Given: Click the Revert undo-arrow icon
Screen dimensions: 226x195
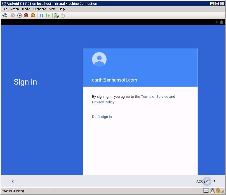Looking at the screenshot, I should (63, 15).
